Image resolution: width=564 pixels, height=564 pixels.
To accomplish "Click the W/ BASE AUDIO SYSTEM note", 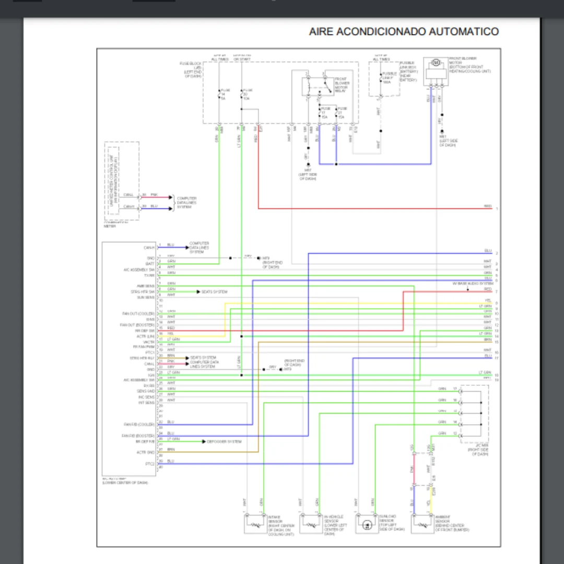I will pos(473,284).
